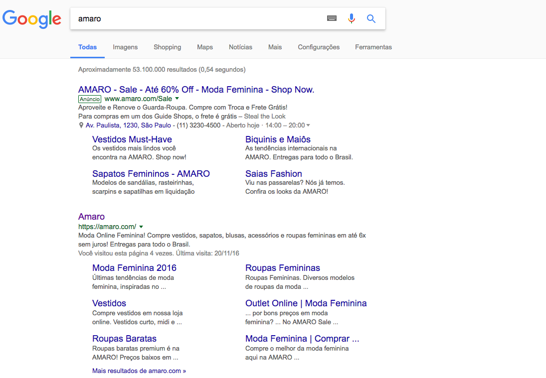
Task: Expand the Mais menu
Action: tap(275, 47)
